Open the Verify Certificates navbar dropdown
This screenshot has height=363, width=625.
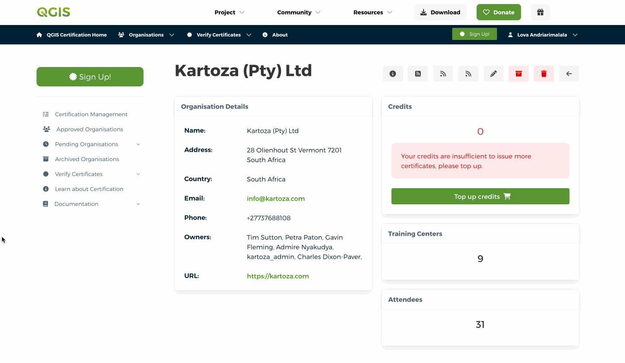tap(219, 35)
